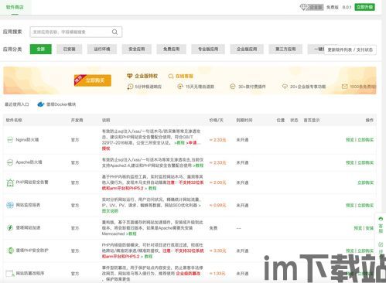Click the Nginx防火墙 app icon
This screenshot has height=283, width=386.
click(10, 140)
